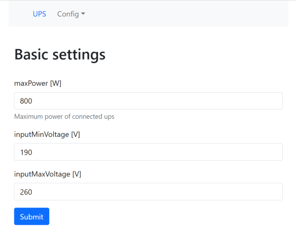Click the inputMaxVoltage [V] label
The height and width of the screenshot is (237, 296).
point(47,174)
